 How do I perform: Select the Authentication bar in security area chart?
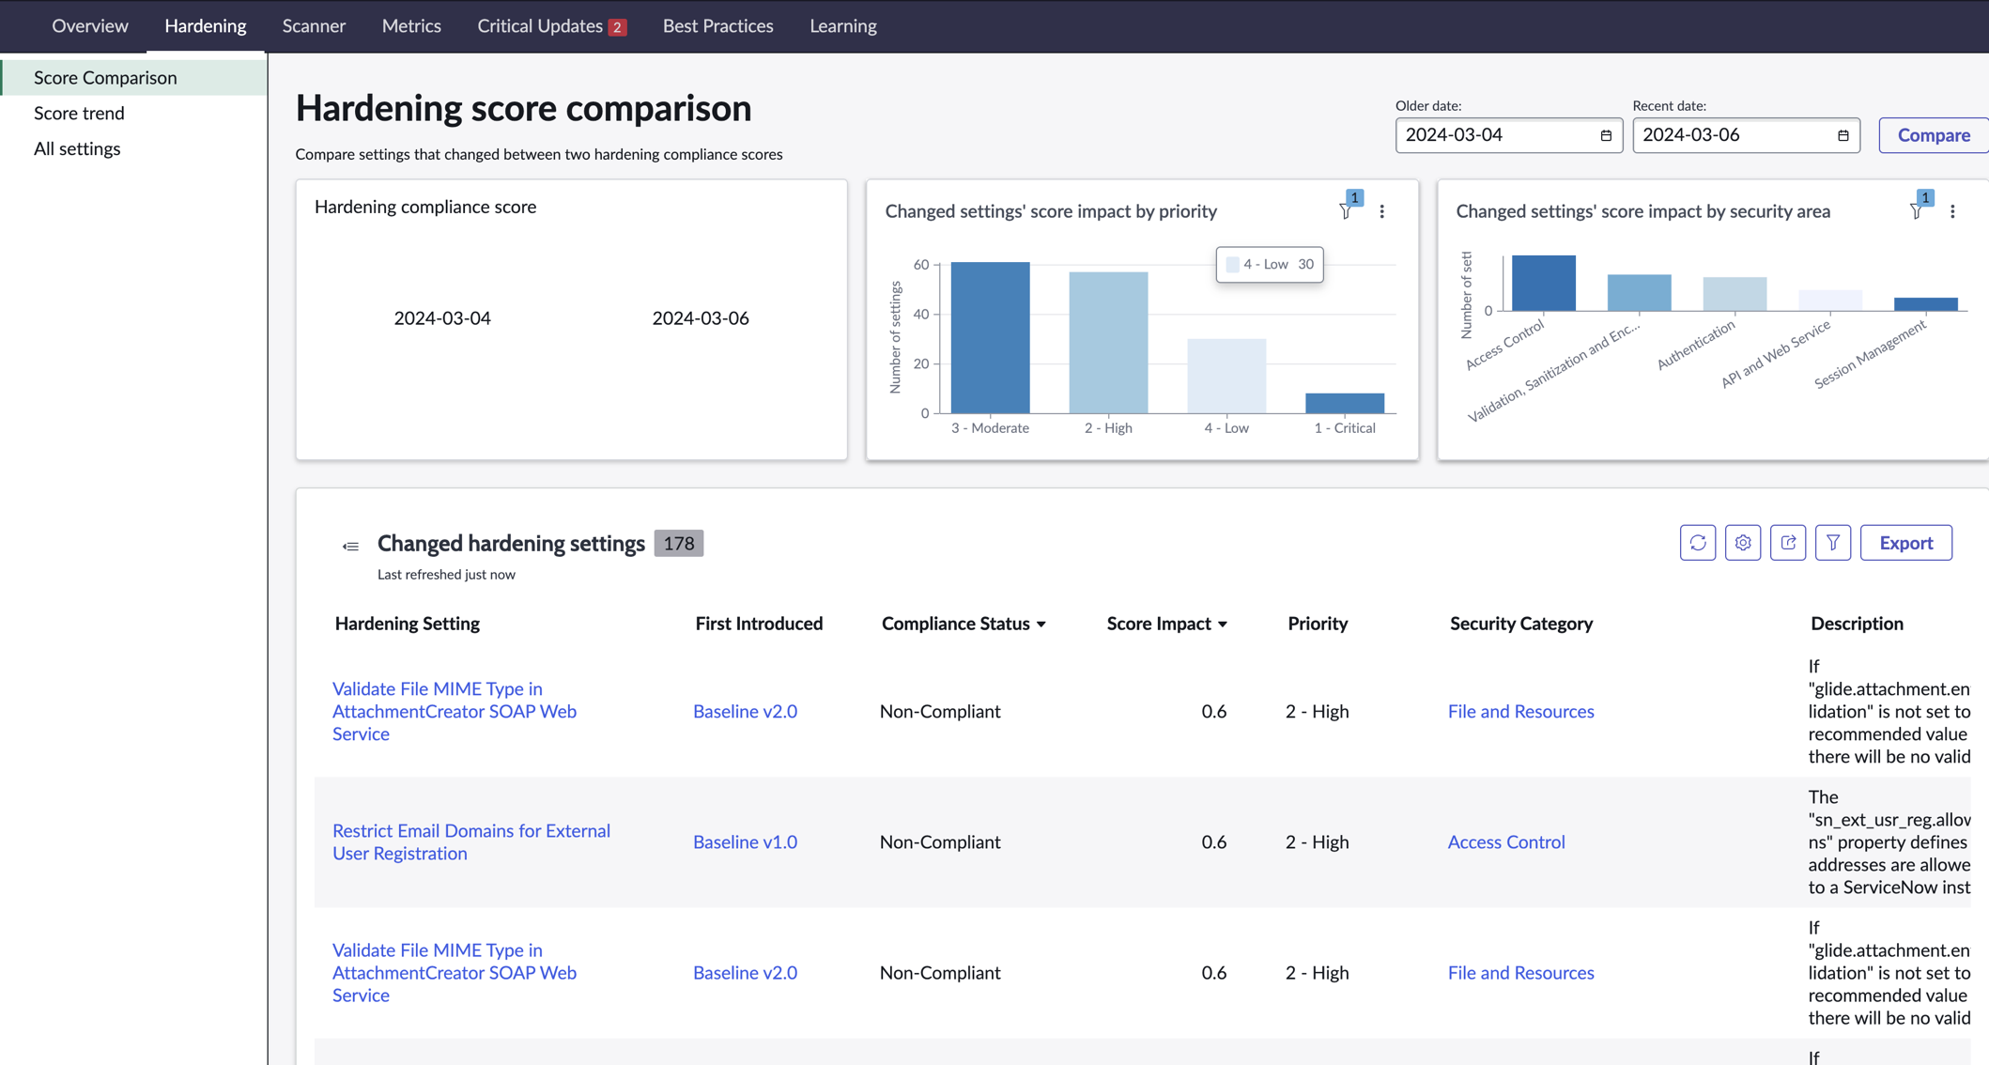(1735, 294)
